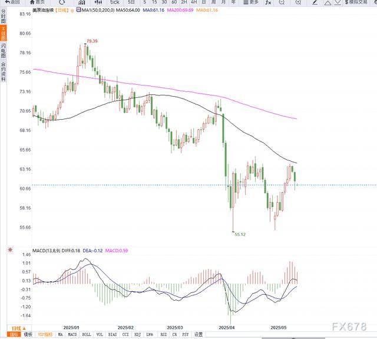
Task: Click the 2025/04 date axis label
Action: 226,328
